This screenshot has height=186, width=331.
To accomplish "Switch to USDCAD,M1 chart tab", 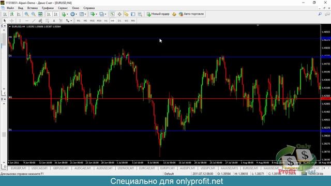I will tap(39, 168).
